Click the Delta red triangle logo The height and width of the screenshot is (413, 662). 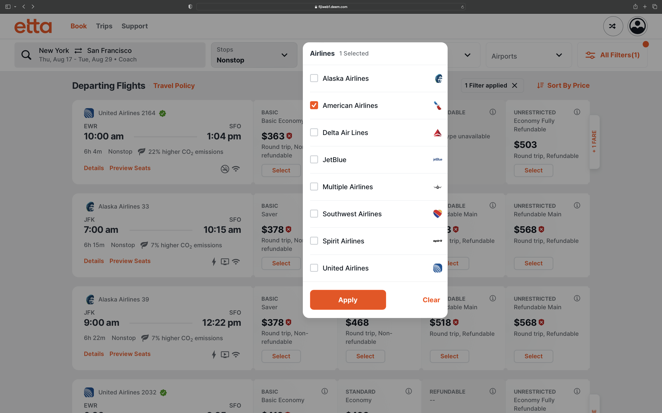pos(438,132)
